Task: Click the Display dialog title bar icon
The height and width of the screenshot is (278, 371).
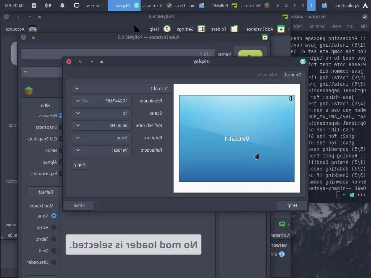Action: point(303,62)
